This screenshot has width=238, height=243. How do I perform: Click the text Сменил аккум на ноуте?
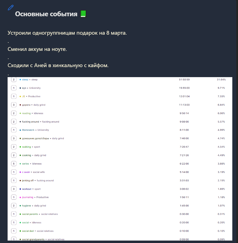pos(37,49)
